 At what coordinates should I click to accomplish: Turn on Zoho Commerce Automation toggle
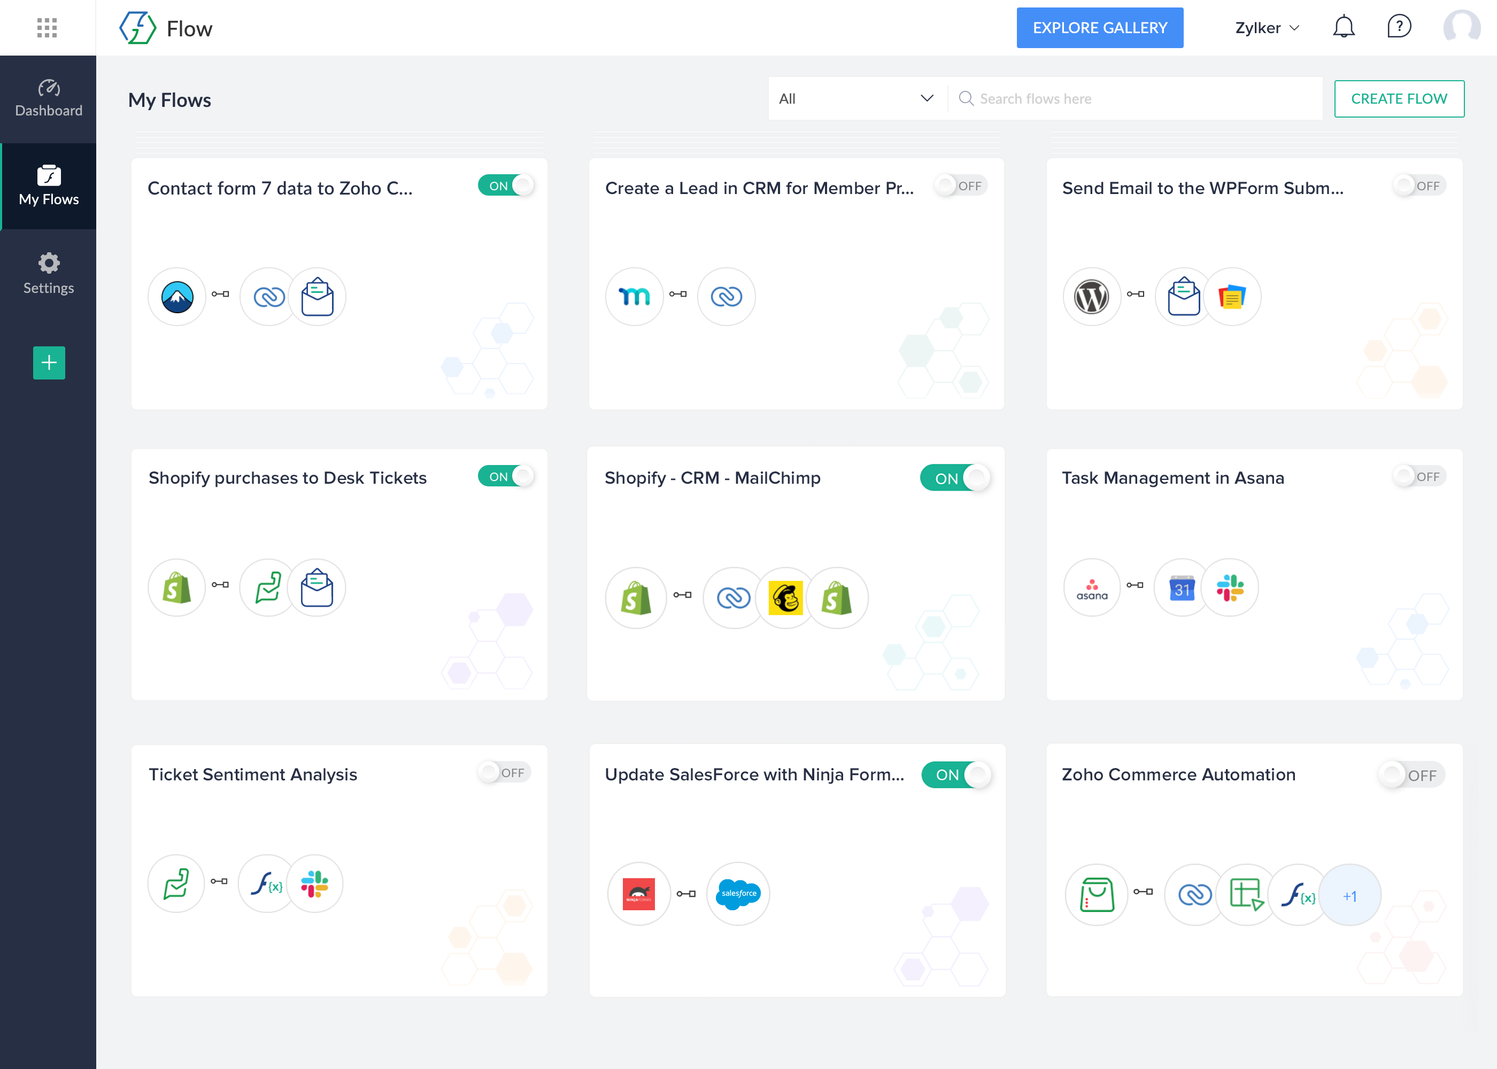pyautogui.click(x=1412, y=776)
